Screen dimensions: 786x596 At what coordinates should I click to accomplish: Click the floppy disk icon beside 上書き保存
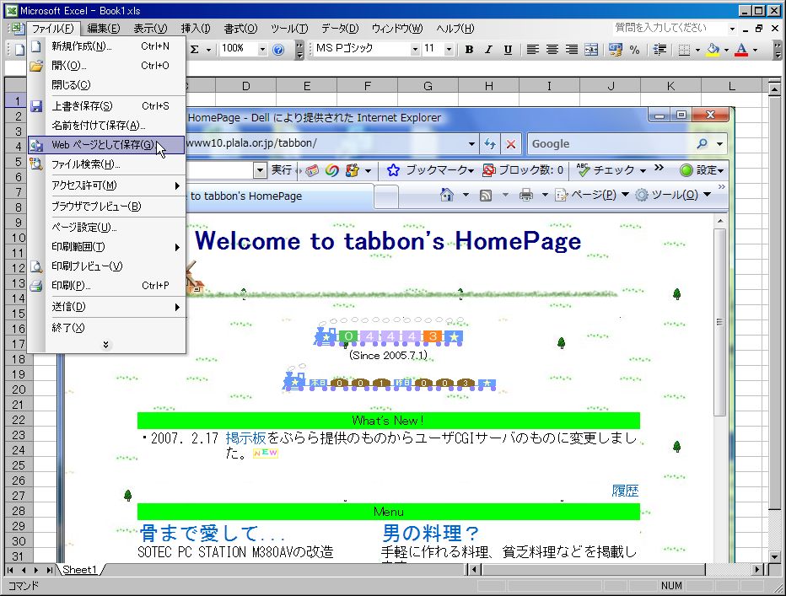click(x=36, y=106)
